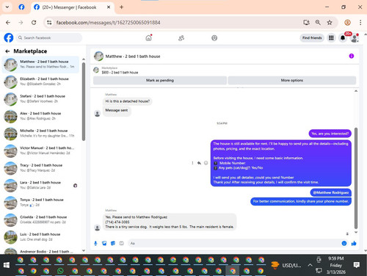Click the Find friends button
This screenshot has width=367, height=276.
click(x=312, y=38)
